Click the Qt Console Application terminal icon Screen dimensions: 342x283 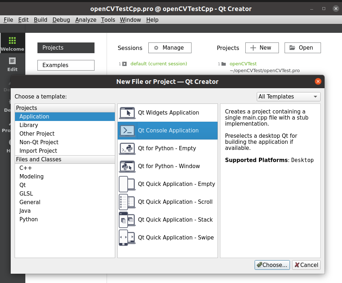click(x=127, y=131)
